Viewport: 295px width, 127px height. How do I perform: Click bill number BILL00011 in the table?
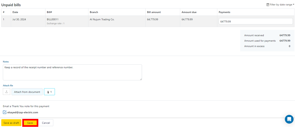53,19
